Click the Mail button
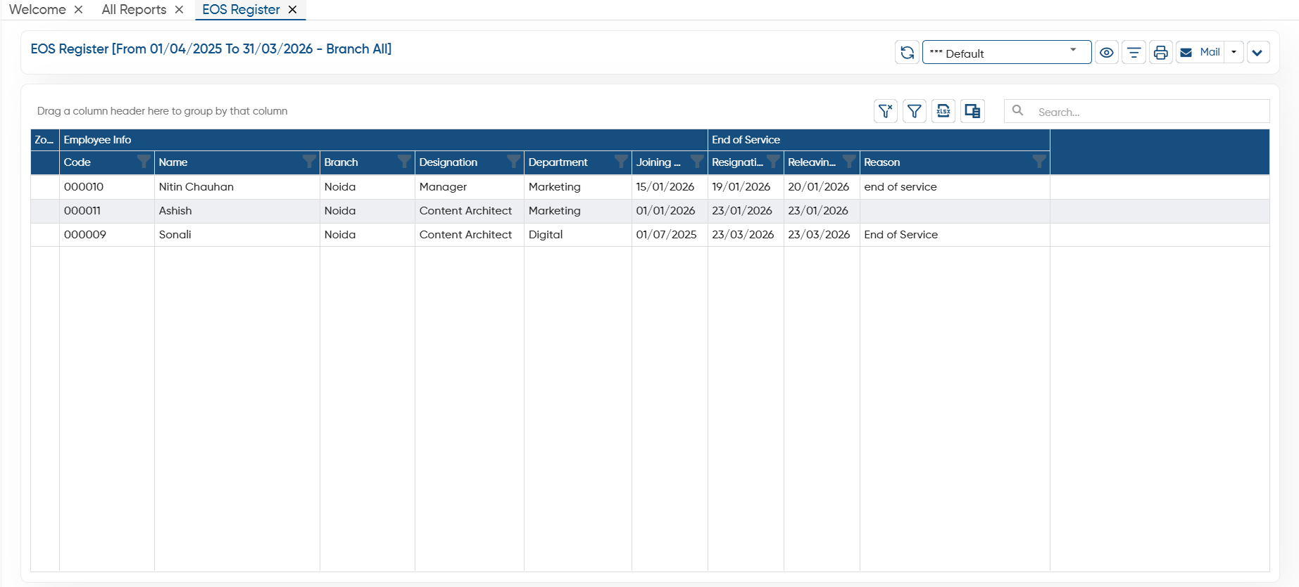The image size is (1299, 587). (1200, 53)
